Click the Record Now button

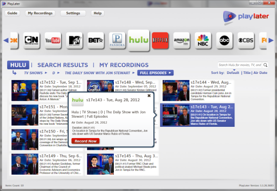pyautogui.click(x=86, y=141)
